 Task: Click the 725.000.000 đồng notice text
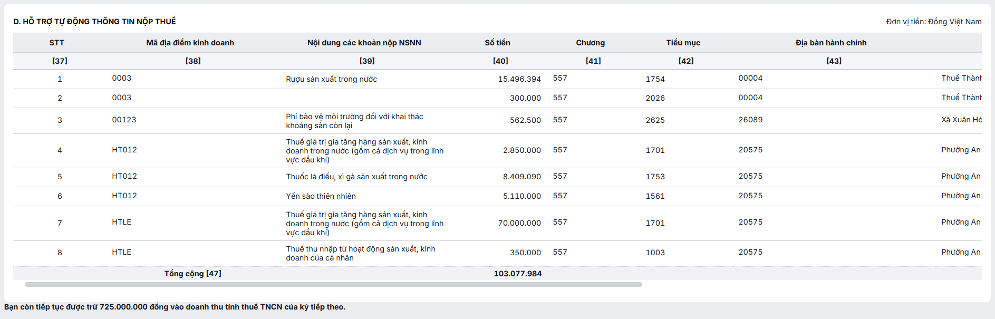(x=175, y=307)
